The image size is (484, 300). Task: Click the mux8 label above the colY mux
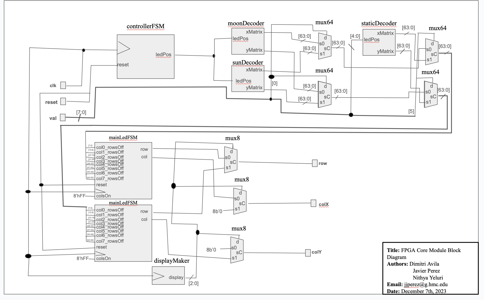point(239,229)
